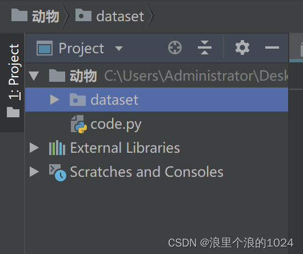Collapse the 动物 root folder arrow
Viewport: 303px width, 254px height.
(34, 76)
